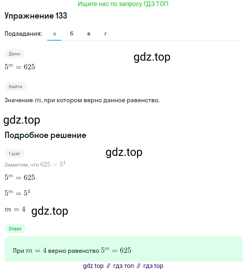Click the Подробное решение heading
Viewport: 247px width, 271px height.
click(x=46, y=135)
